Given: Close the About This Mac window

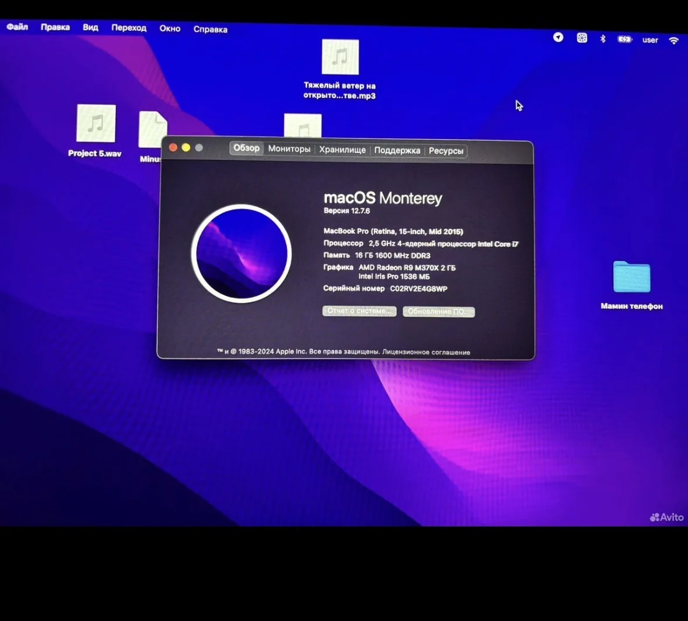Looking at the screenshot, I should (x=173, y=148).
